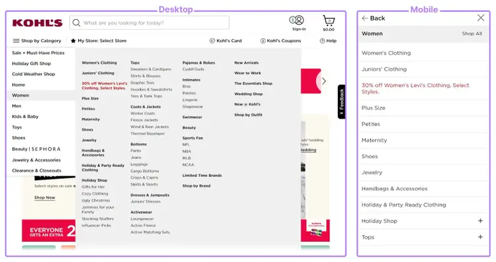Select Beauty Sephora category
This screenshot has height=262, width=496.
tap(36, 149)
